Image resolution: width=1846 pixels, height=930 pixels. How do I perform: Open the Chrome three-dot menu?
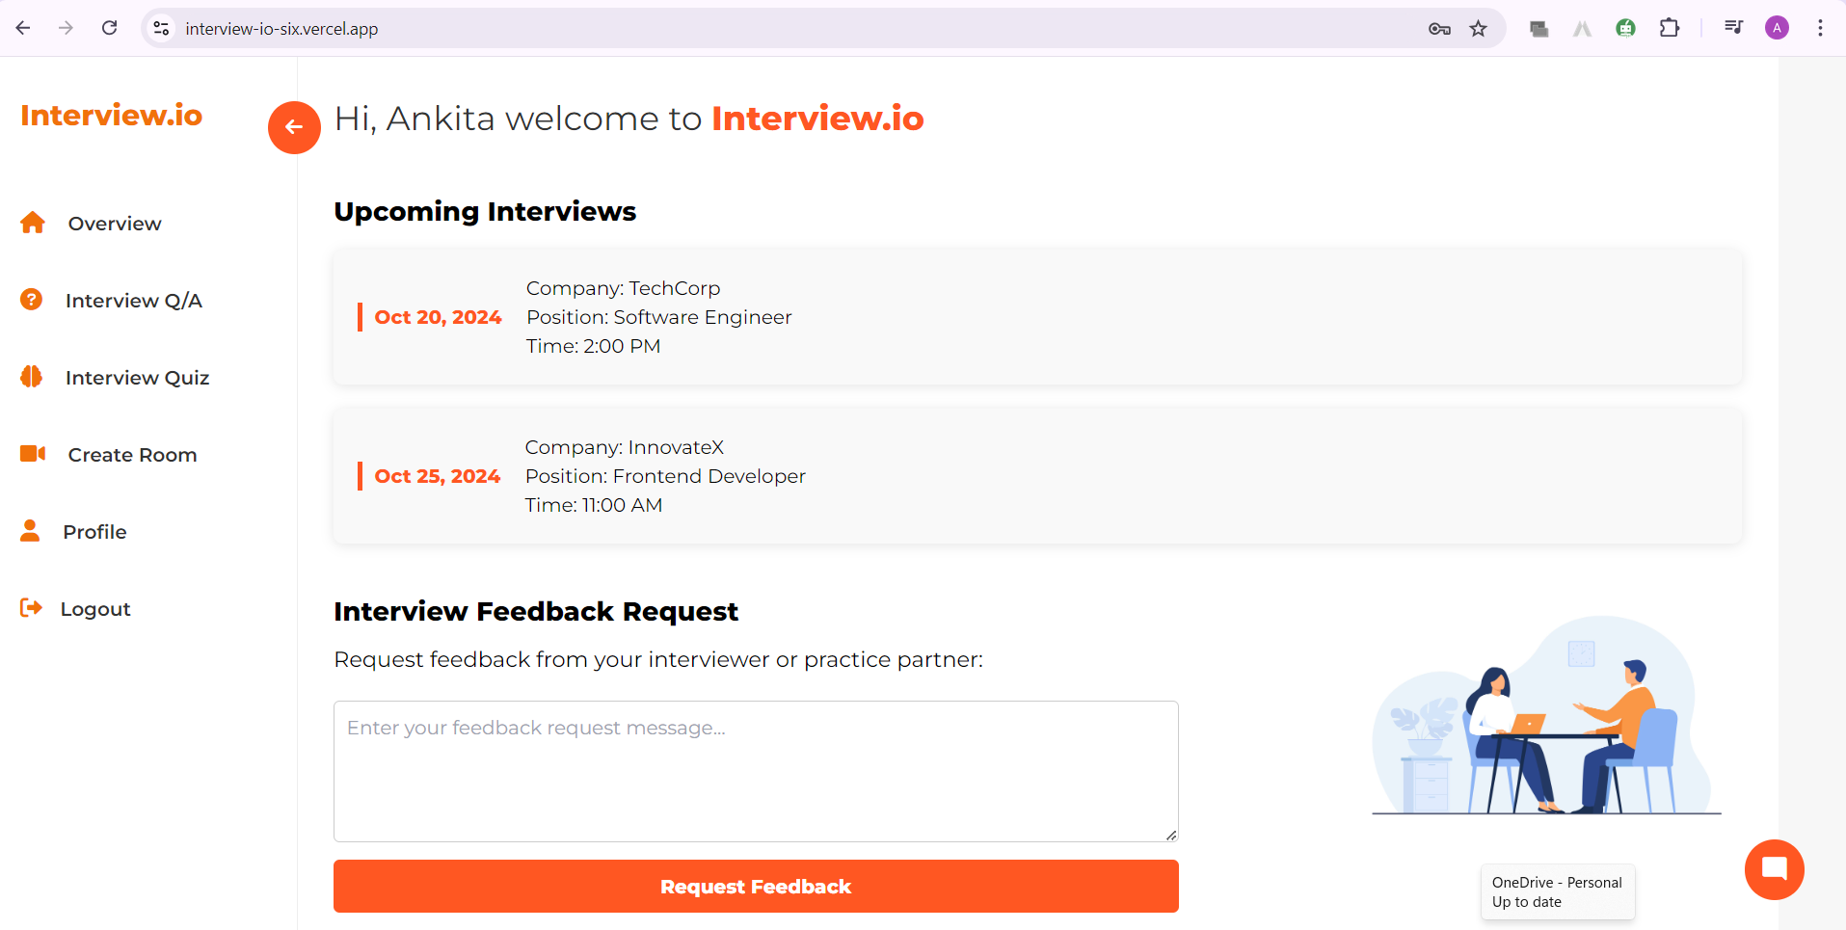1820,28
